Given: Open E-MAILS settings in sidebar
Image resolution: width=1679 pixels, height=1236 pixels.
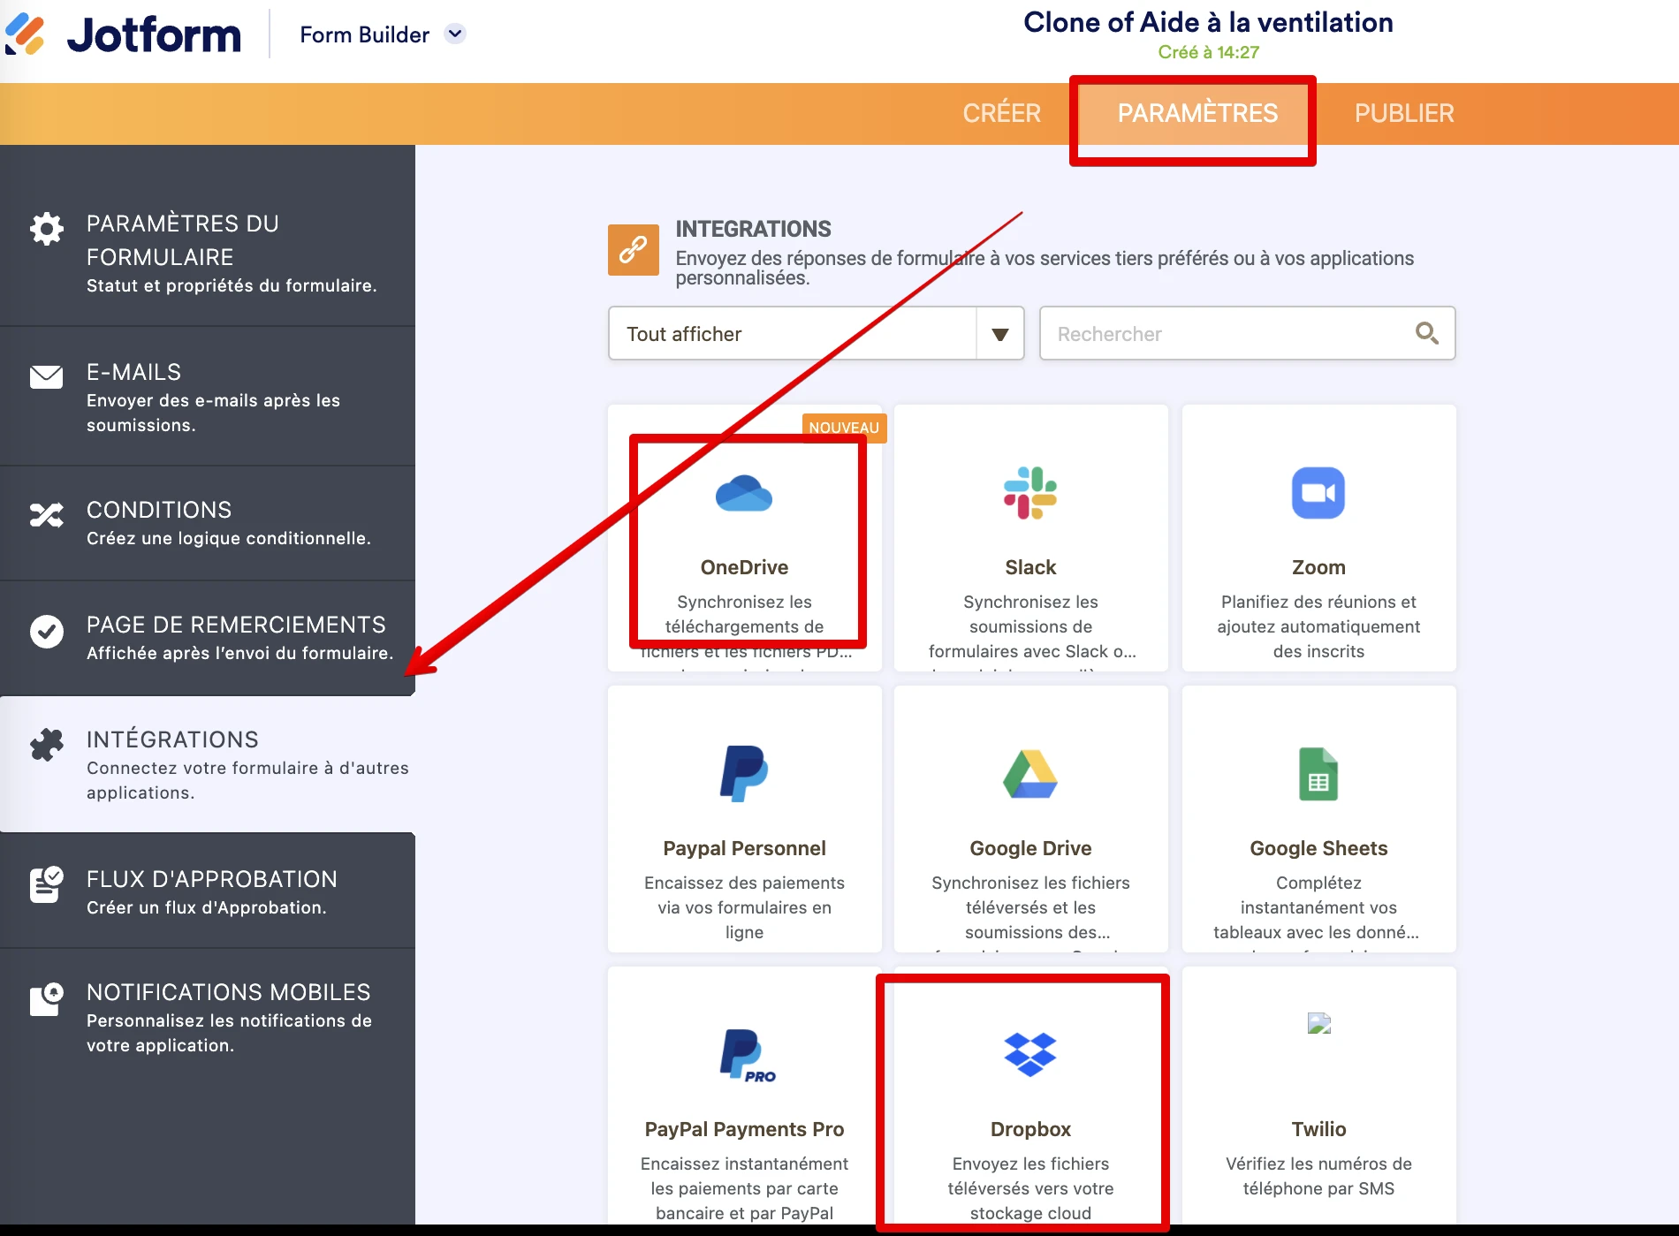Looking at the screenshot, I should click(208, 397).
